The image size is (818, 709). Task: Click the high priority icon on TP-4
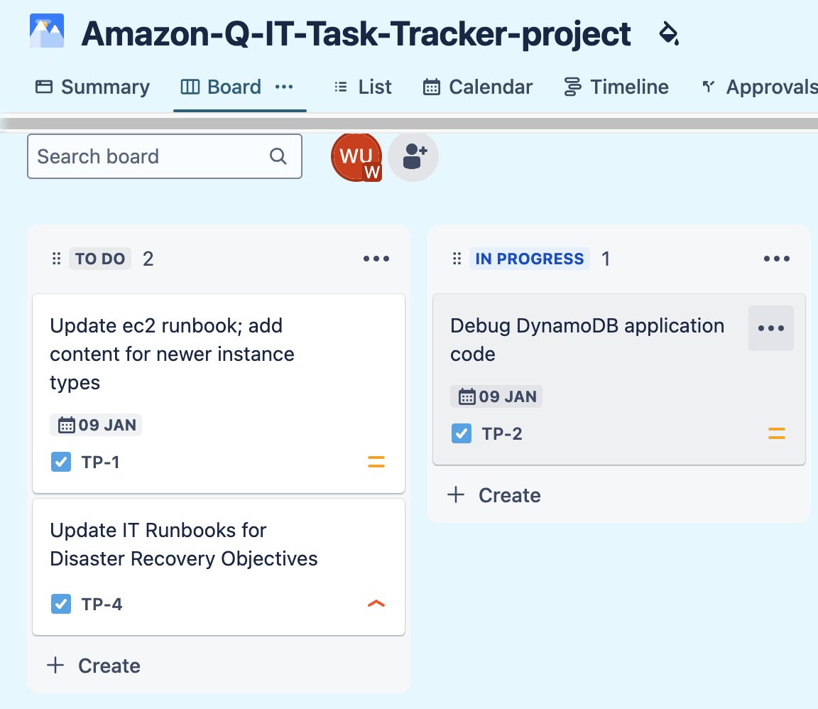point(376,604)
